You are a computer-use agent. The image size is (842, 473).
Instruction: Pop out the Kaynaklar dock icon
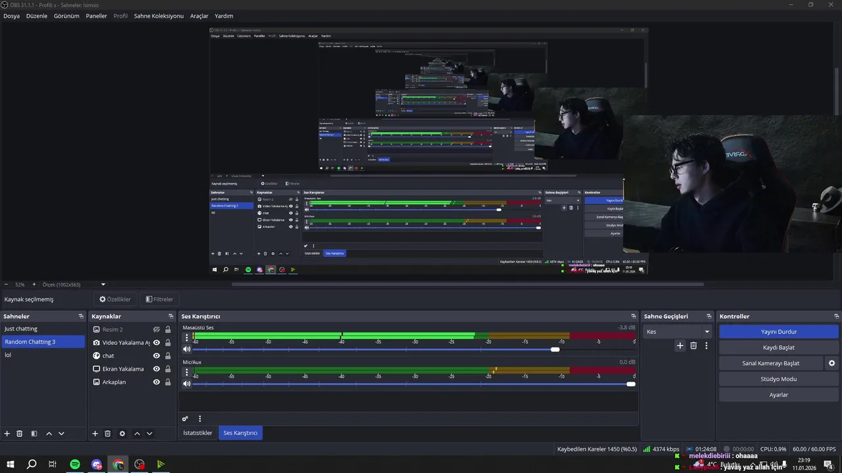coord(171,317)
